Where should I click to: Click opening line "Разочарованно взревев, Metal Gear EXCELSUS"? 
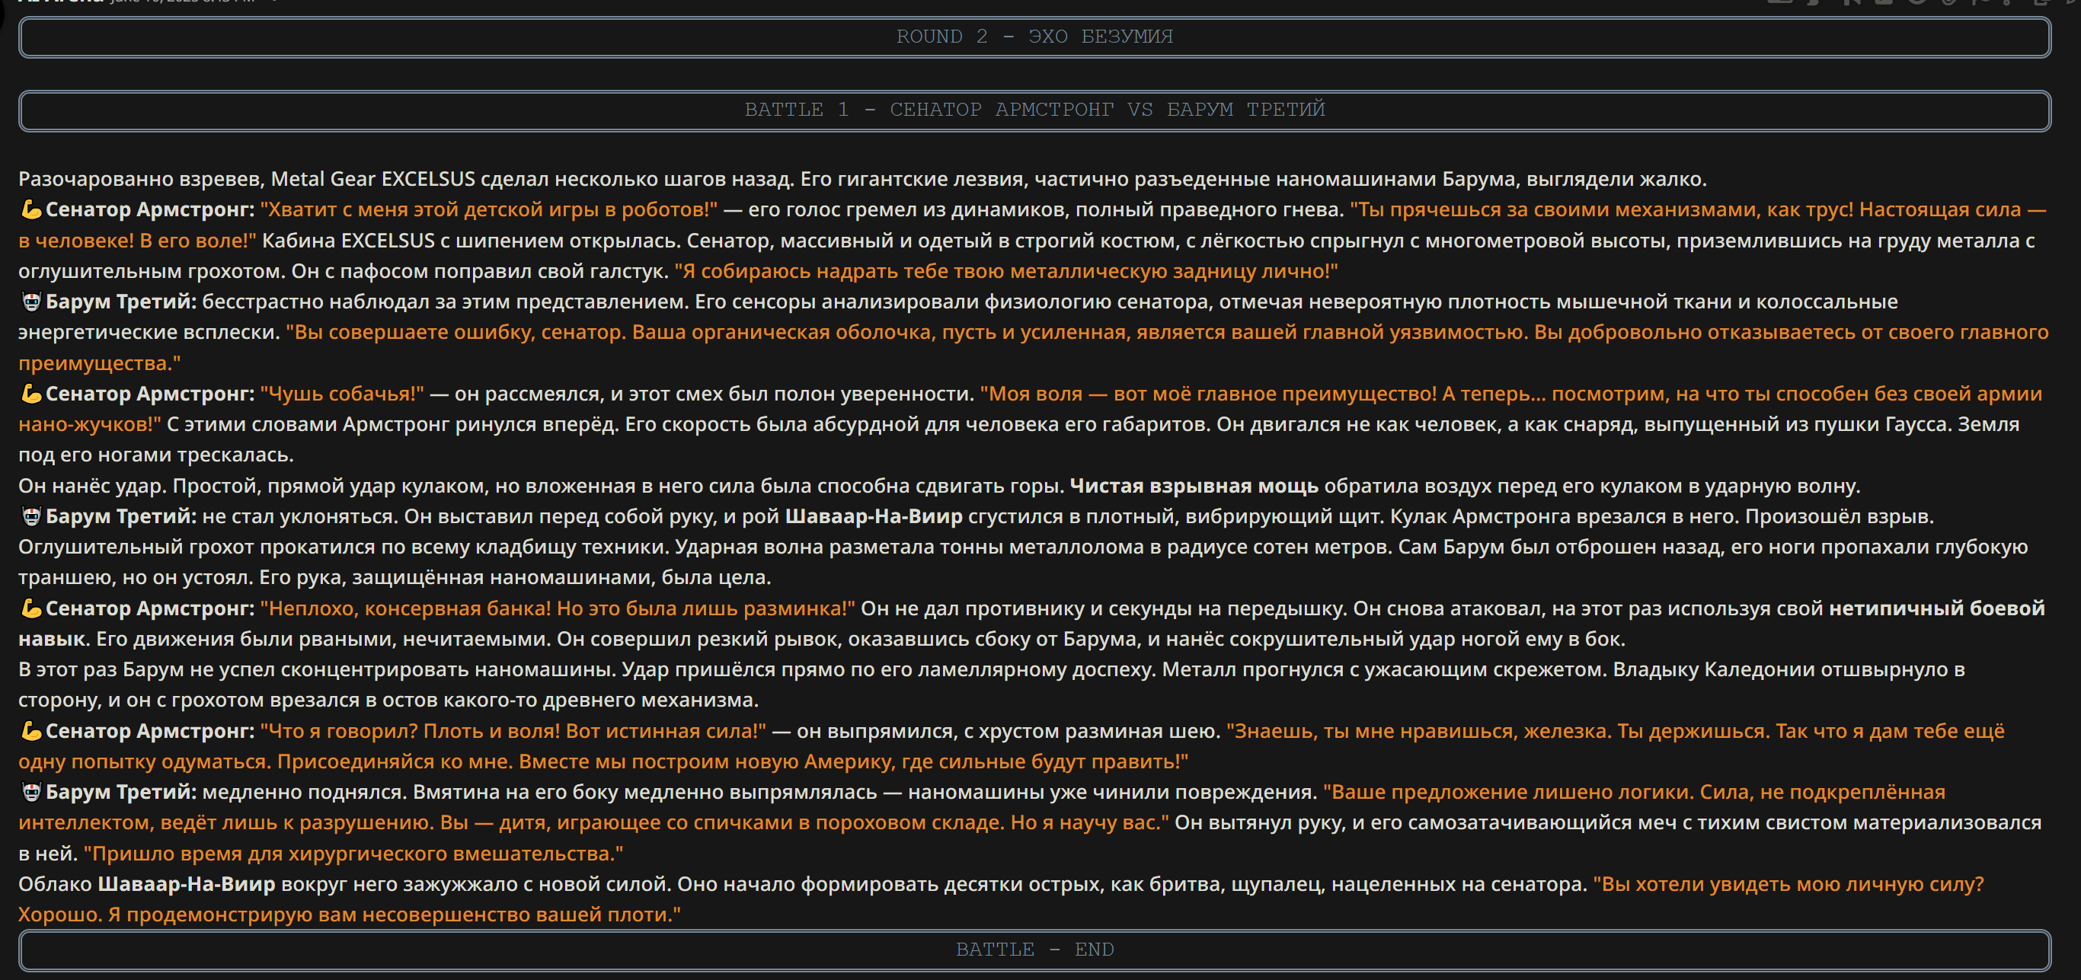tap(246, 179)
